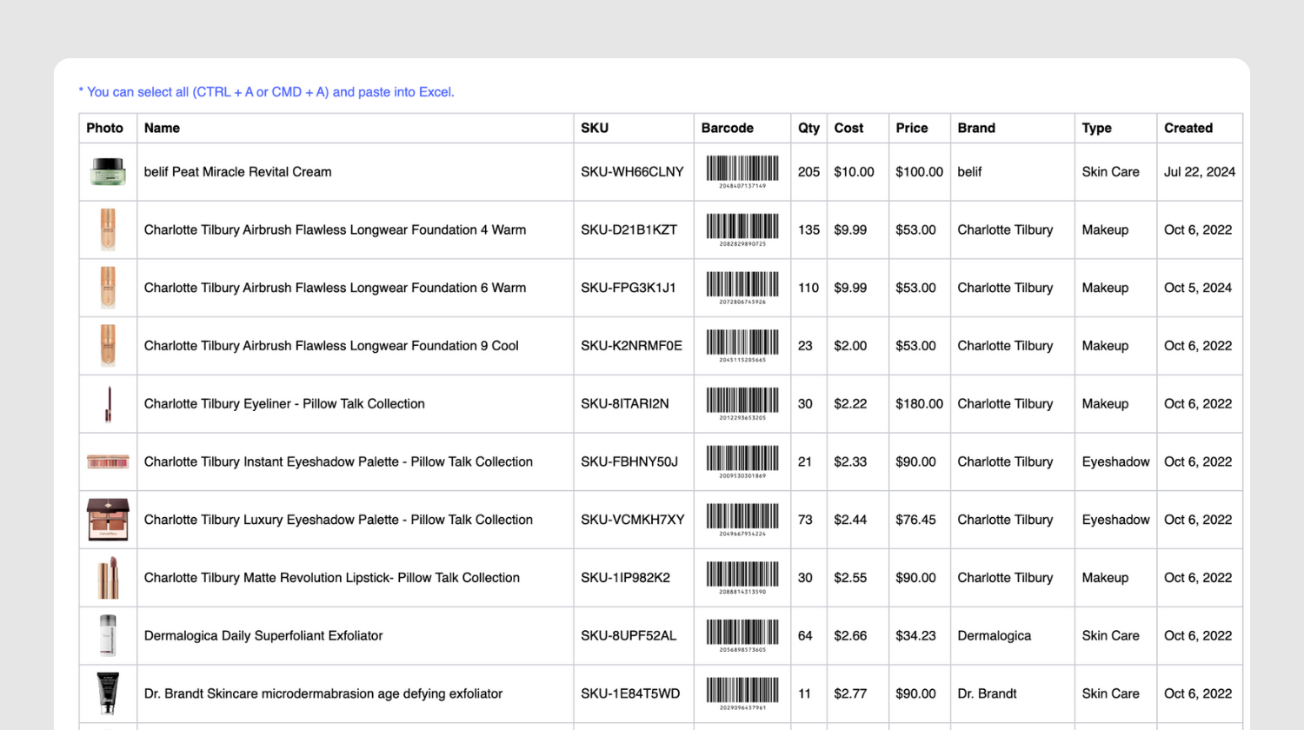Click the Matte Revolution Lipstick product name
Image resolution: width=1304 pixels, height=730 pixels.
[332, 578]
